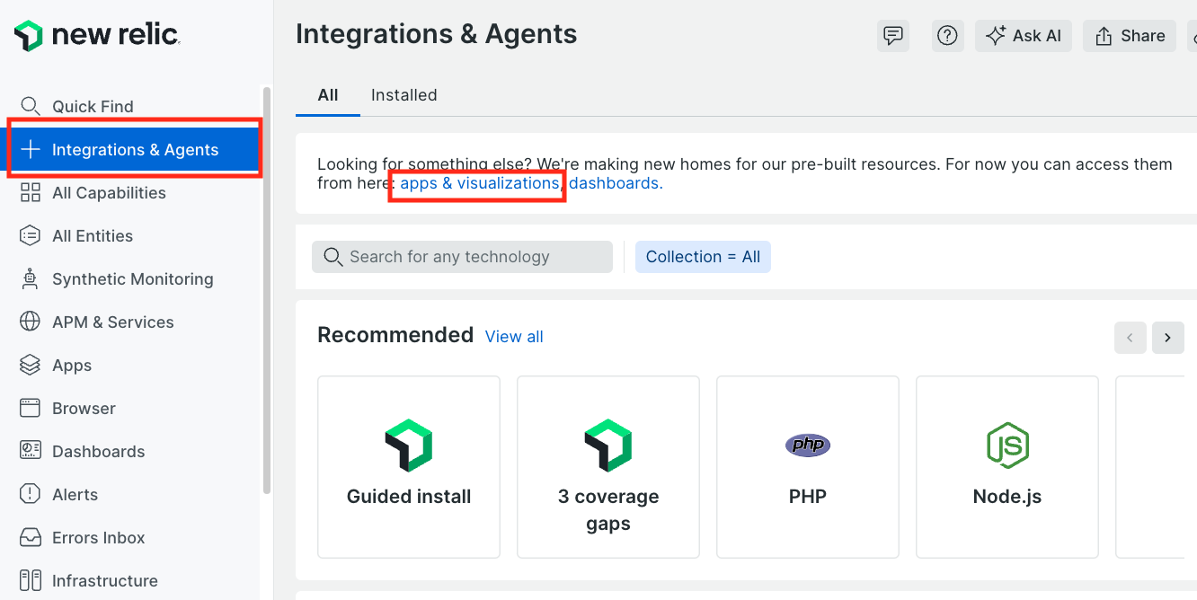Viewport: 1197px width, 600px height.
Task: Focus the Search for any technology field
Action: pos(462,257)
